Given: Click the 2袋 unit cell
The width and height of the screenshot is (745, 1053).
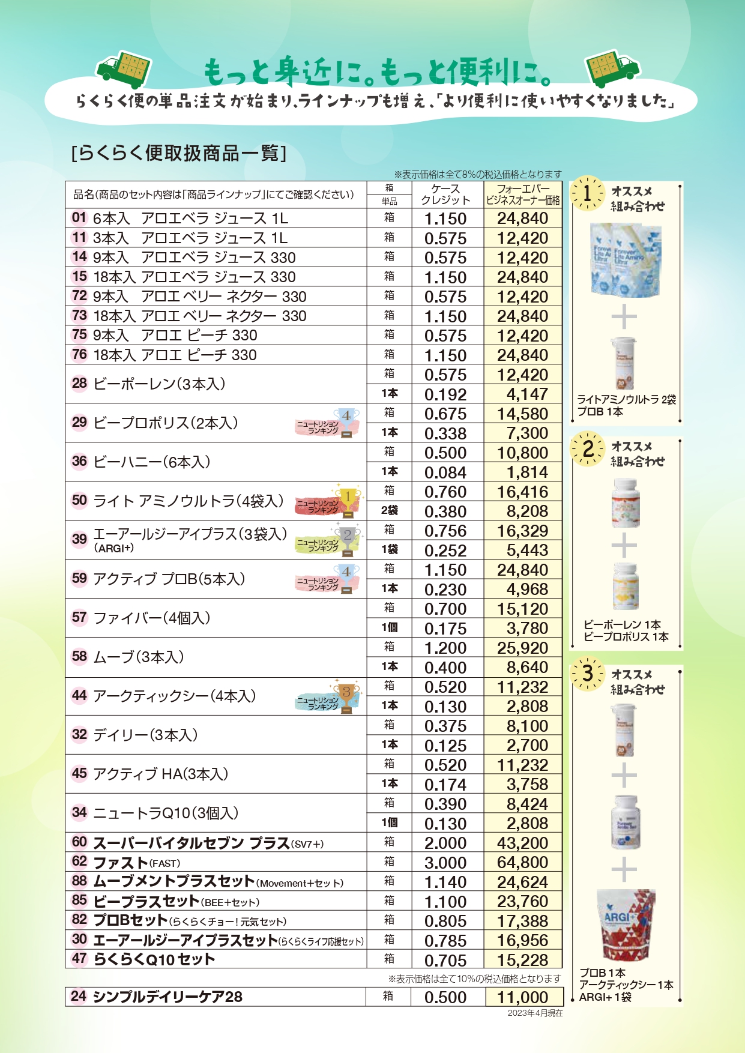Looking at the screenshot, I should (390, 510).
